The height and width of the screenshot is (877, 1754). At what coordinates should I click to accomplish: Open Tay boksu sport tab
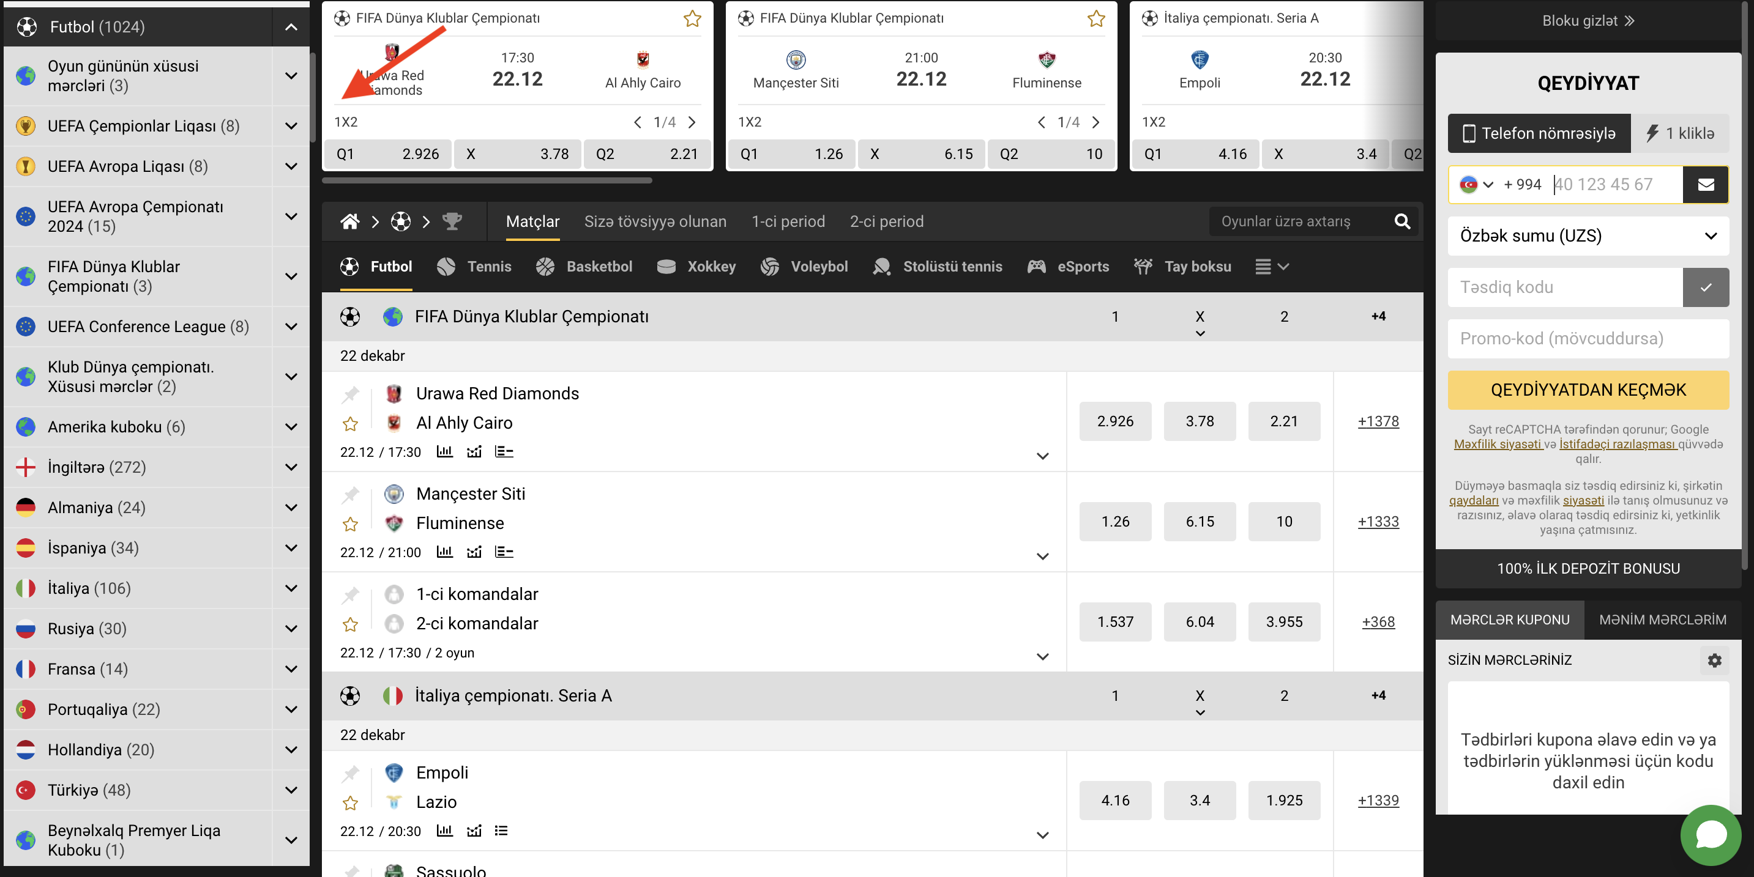click(x=1183, y=267)
